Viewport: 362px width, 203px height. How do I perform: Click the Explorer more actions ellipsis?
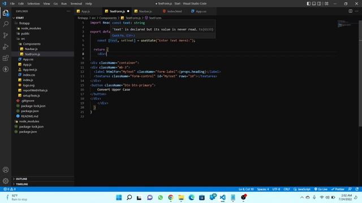click(68, 11)
